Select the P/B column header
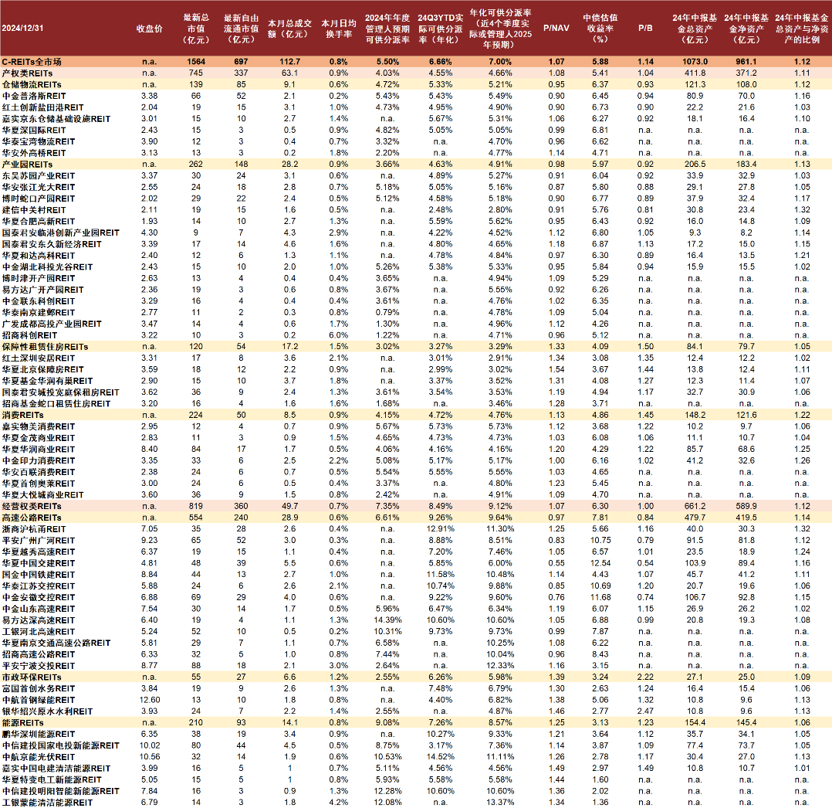 [x=645, y=28]
